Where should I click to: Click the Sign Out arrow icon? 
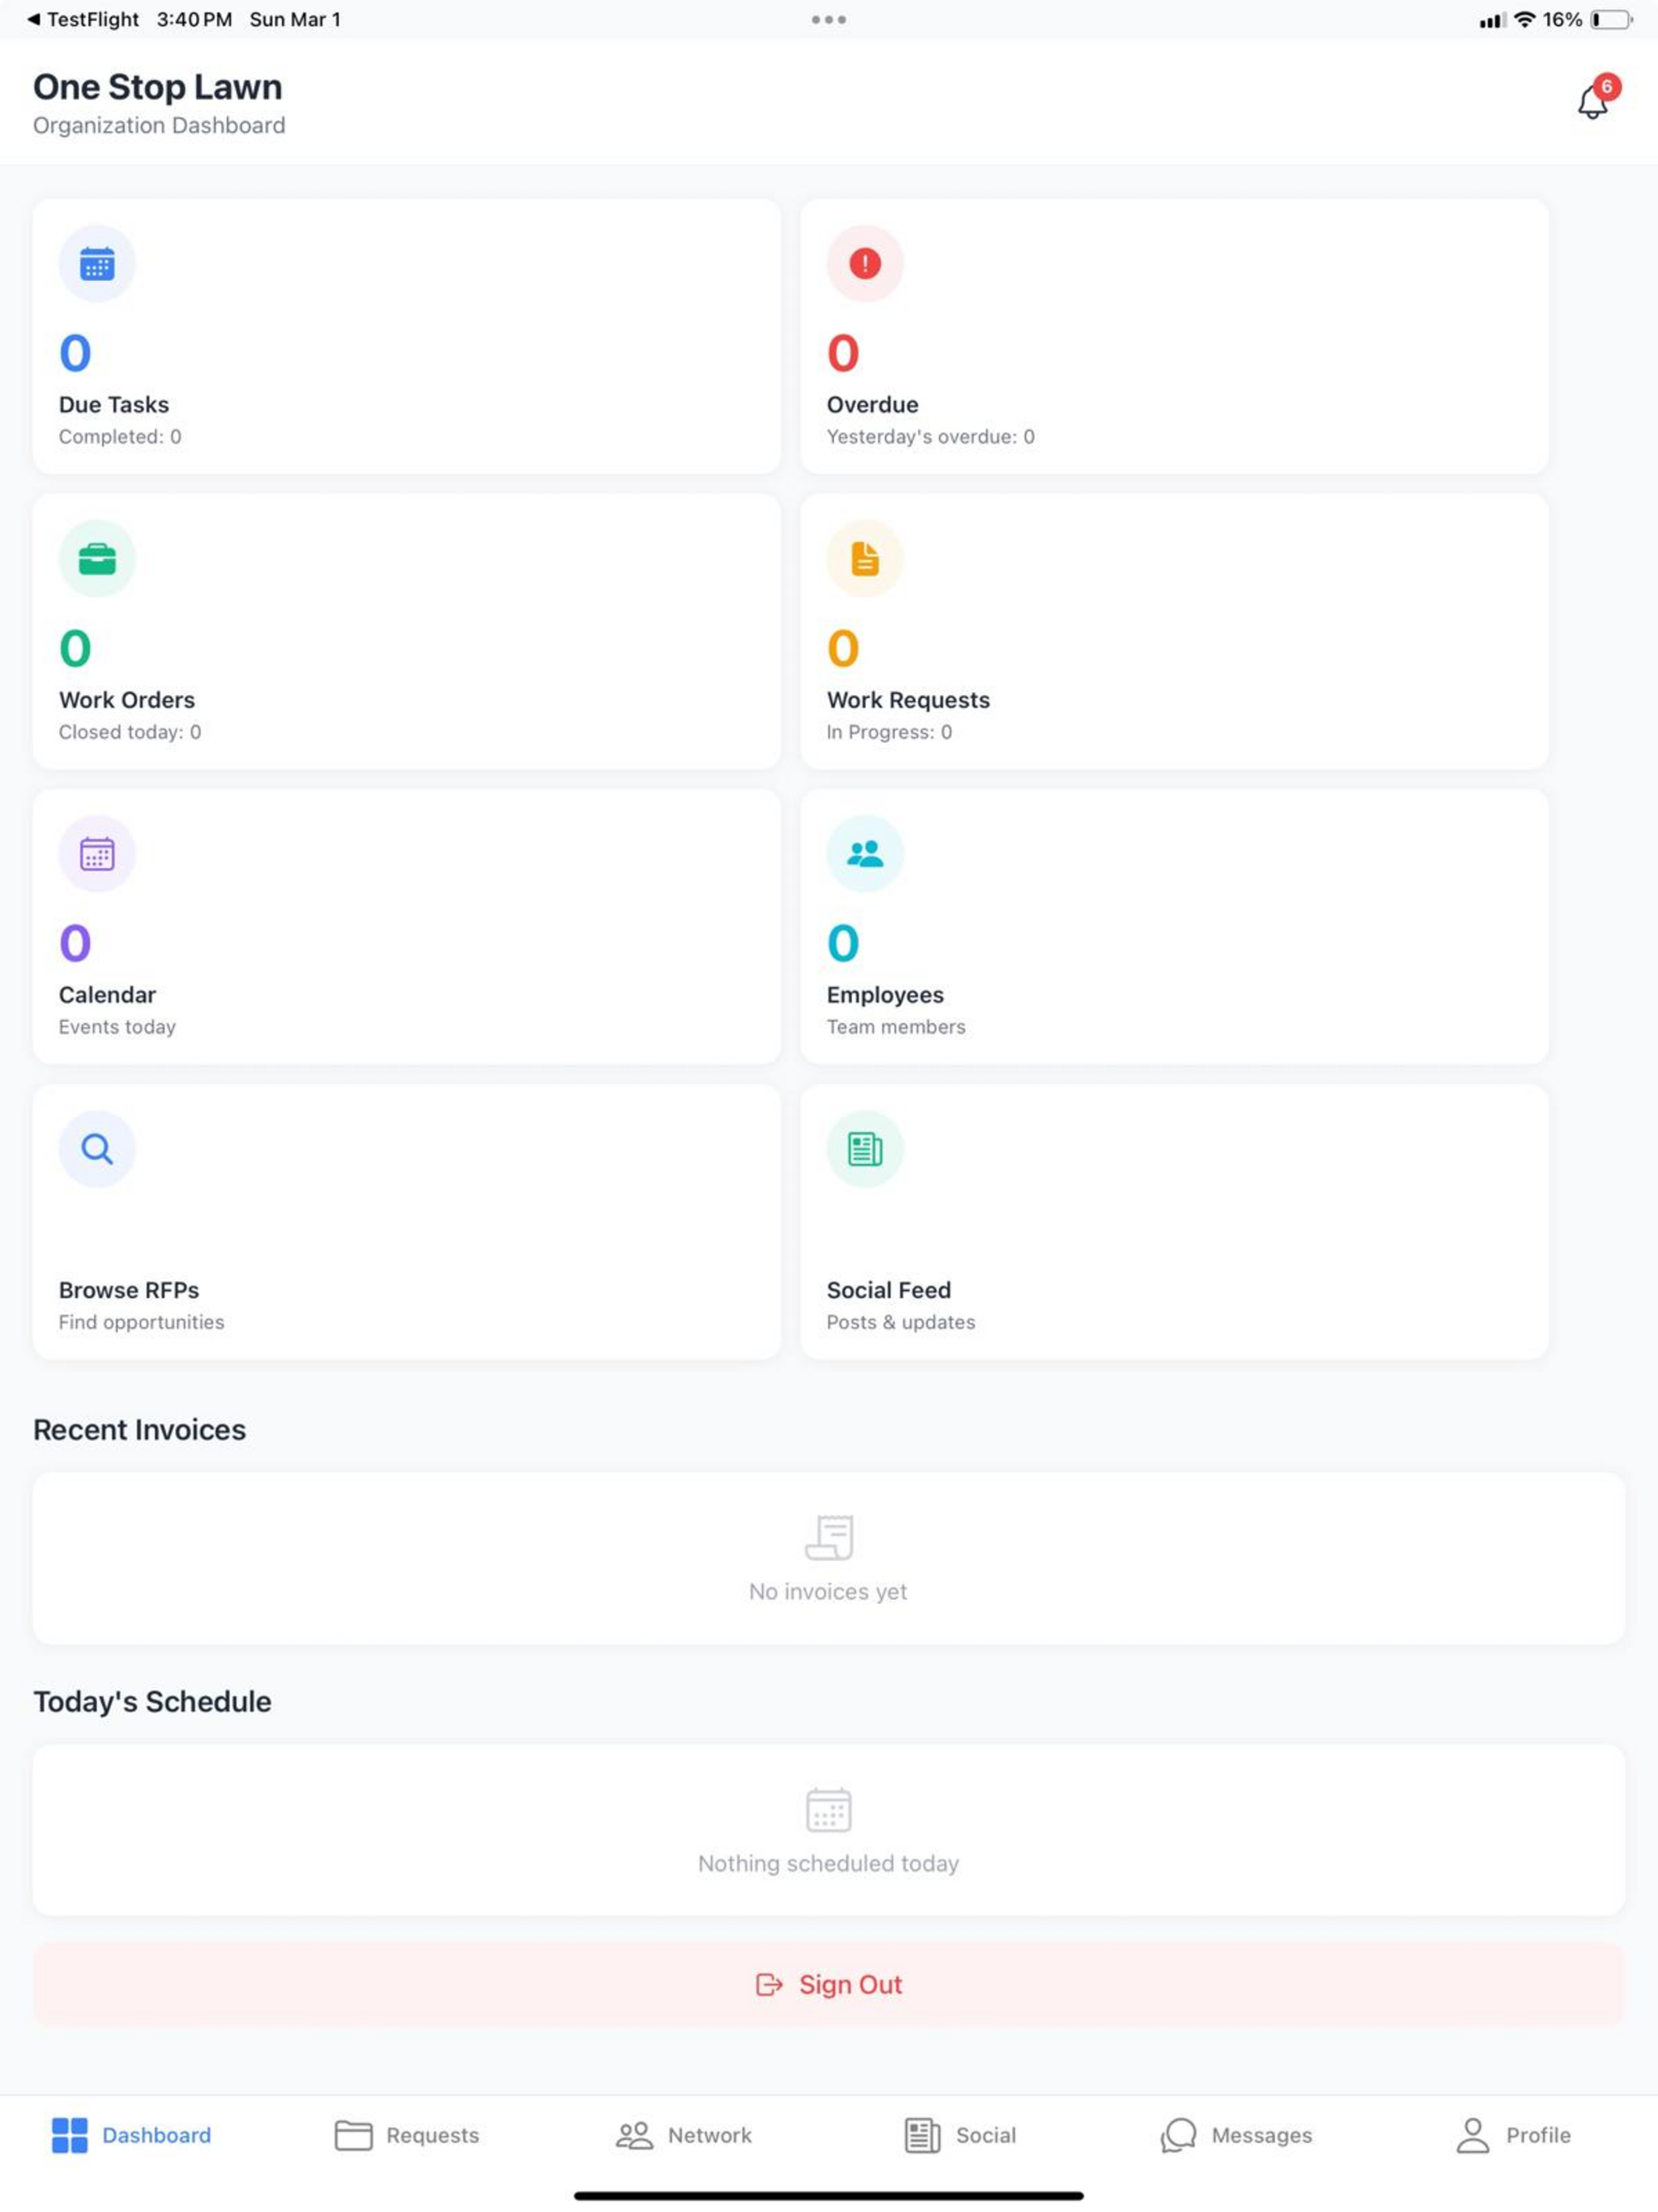tap(769, 1984)
